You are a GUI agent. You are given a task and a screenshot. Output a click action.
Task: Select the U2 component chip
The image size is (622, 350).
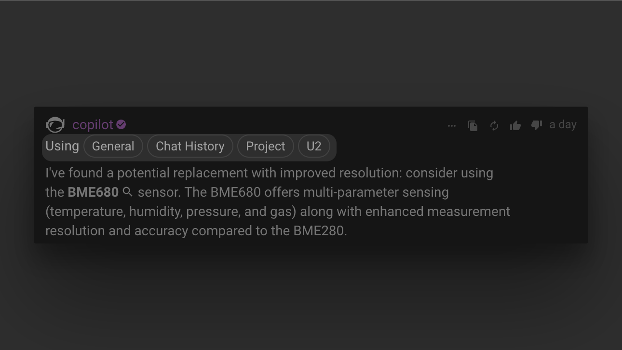click(x=314, y=146)
